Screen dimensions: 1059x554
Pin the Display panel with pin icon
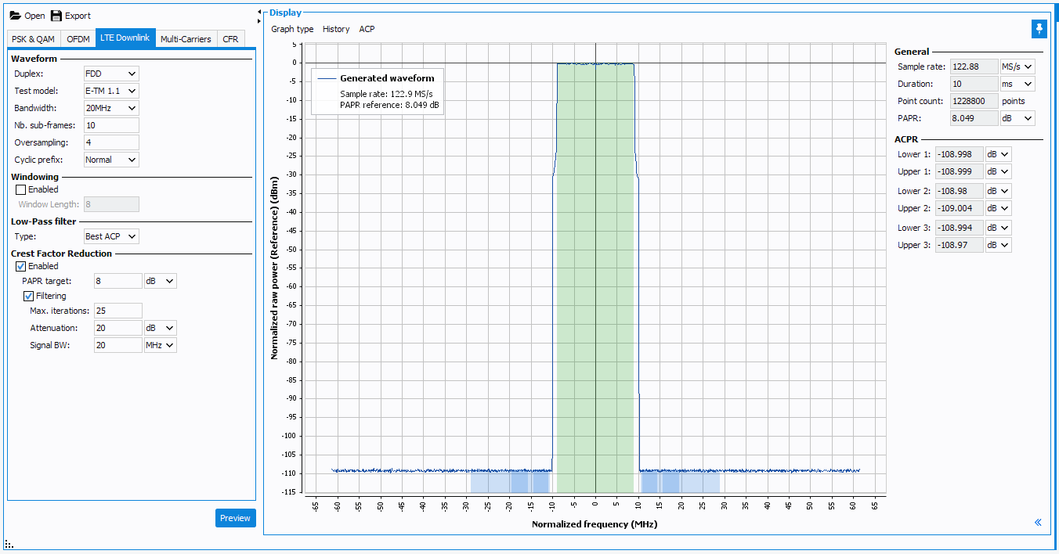[x=1039, y=29]
